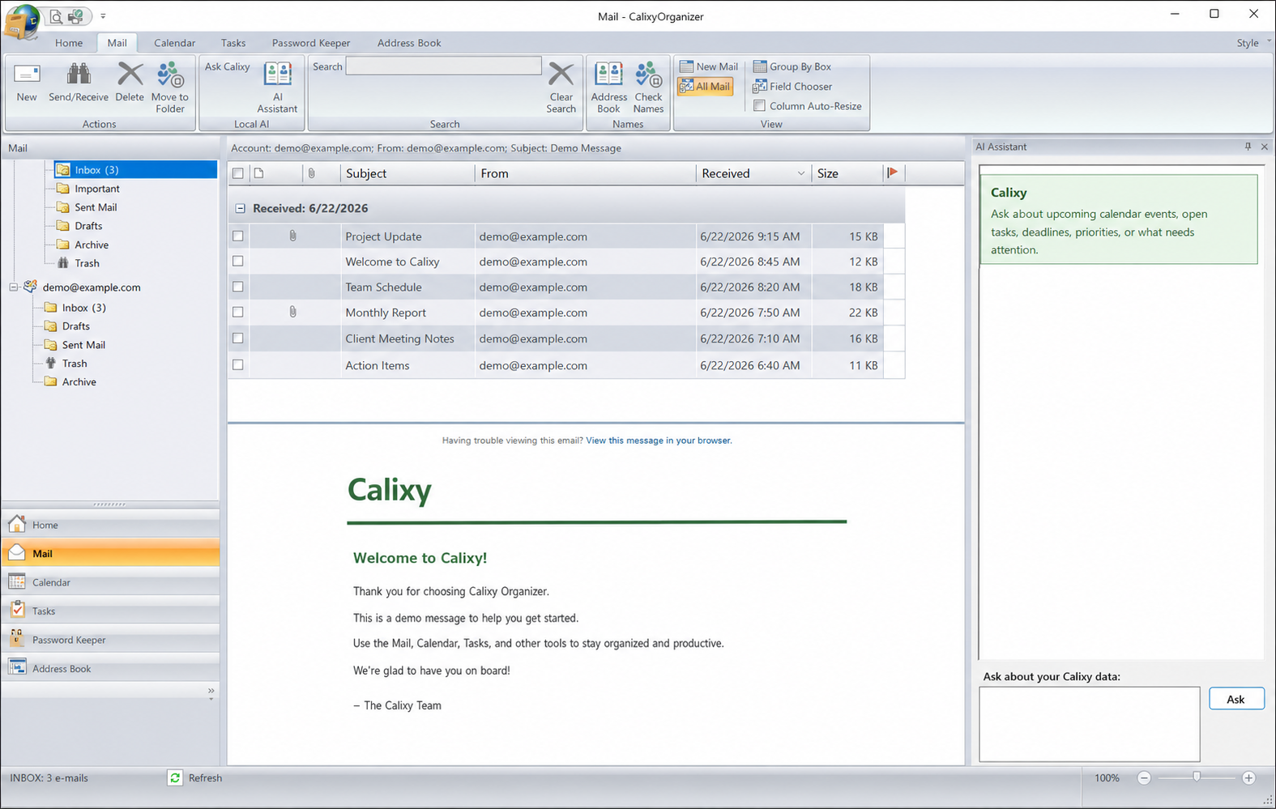
Task: Click the Refresh icon in status bar
Action: (175, 777)
